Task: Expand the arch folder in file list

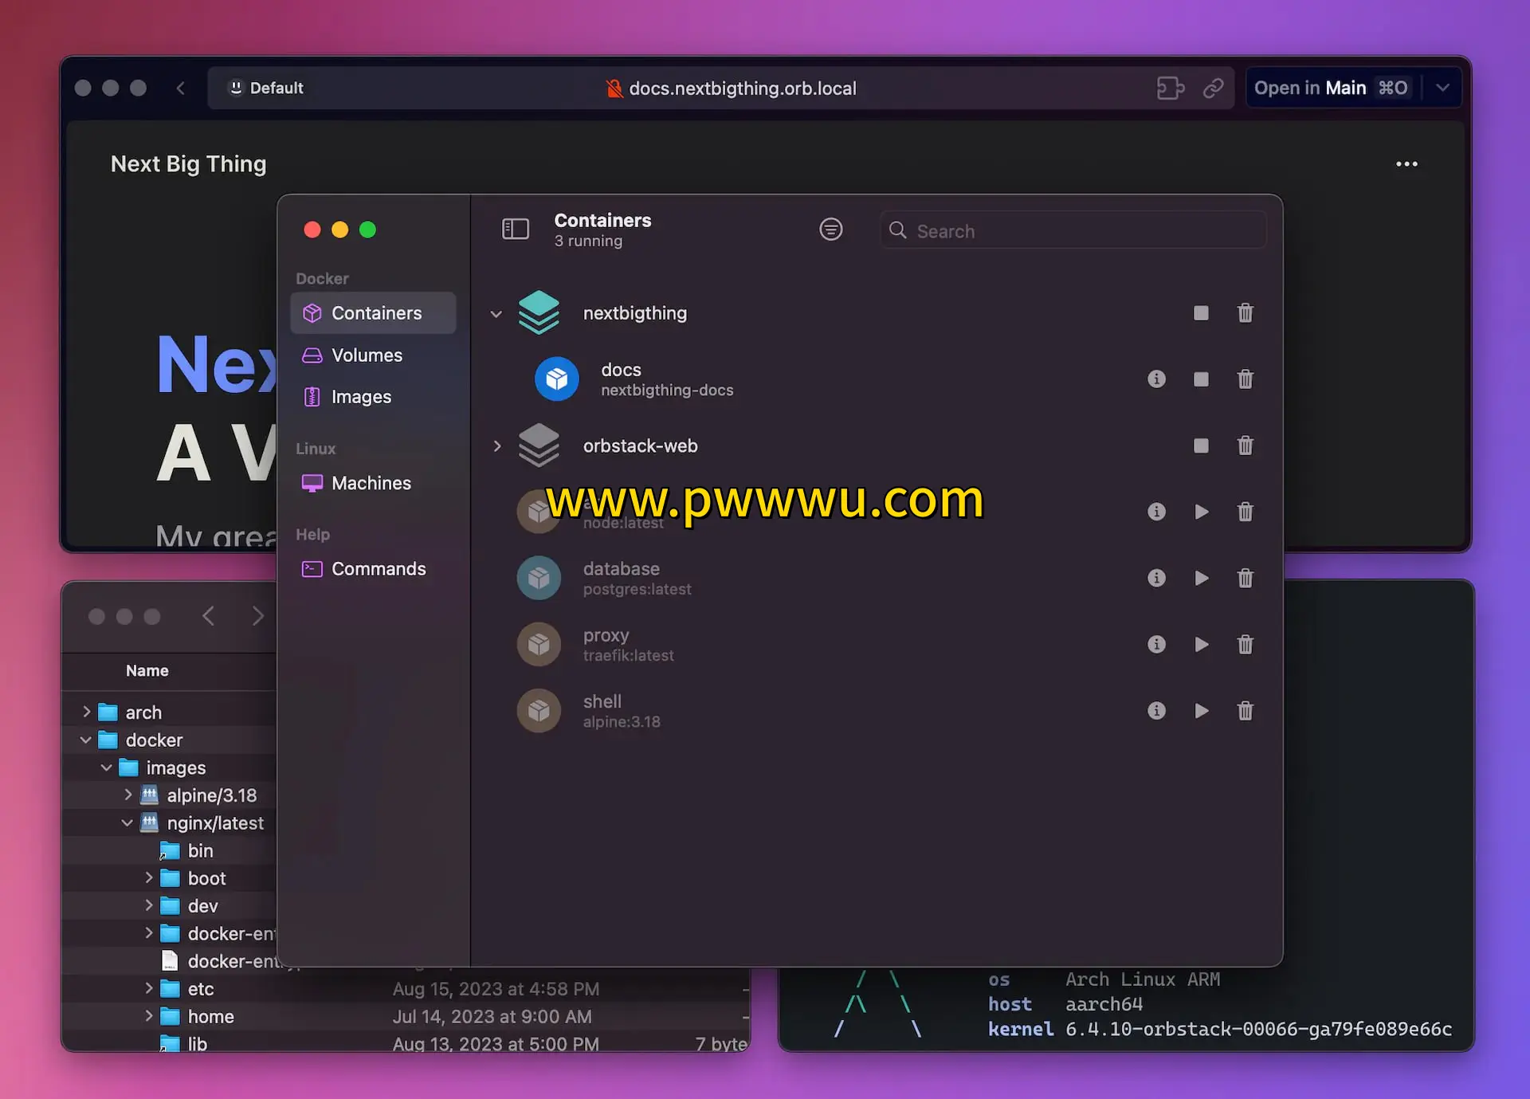Action: click(x=86, y=712)
